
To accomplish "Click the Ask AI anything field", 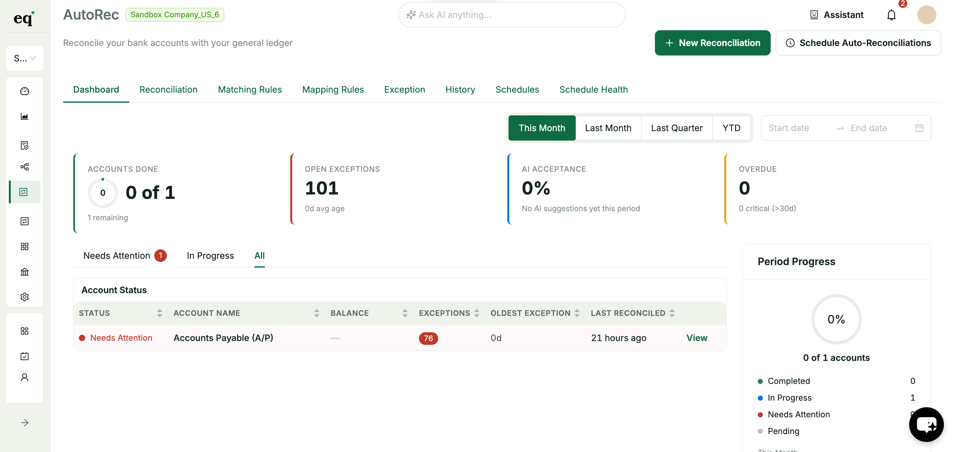I will pos(511,15).
